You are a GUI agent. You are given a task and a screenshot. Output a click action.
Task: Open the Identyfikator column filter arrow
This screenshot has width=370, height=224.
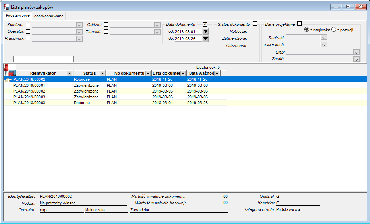pyautogui.click(x=70, y=73)
